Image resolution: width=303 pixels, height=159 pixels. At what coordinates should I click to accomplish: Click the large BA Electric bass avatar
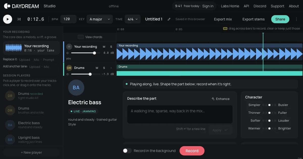pos(76,88)
